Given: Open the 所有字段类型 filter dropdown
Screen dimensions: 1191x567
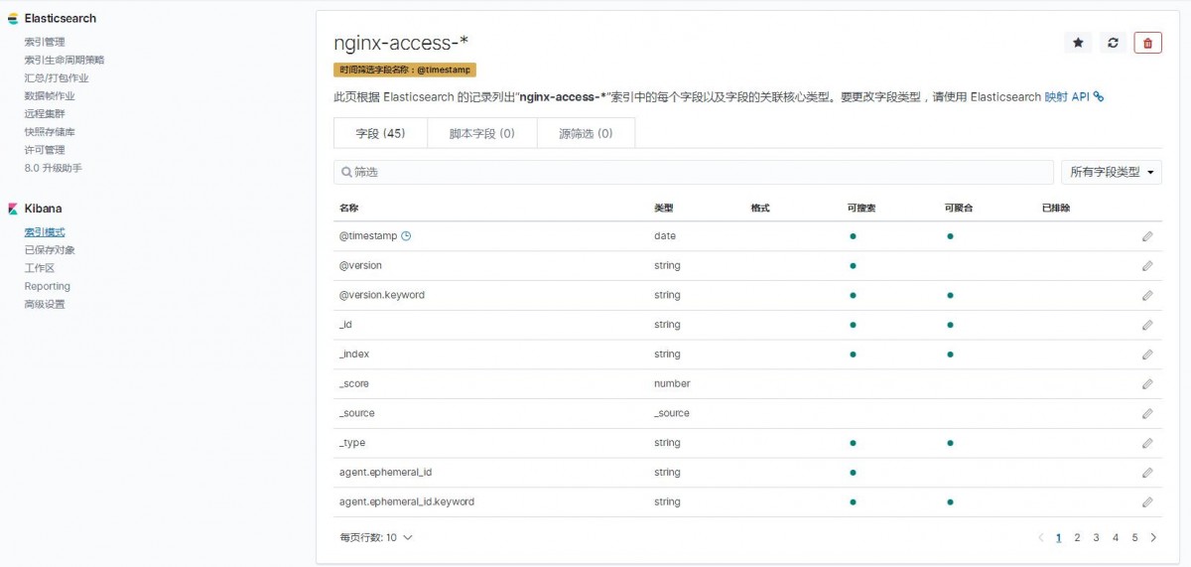Looking at the screenshot, I should [x=1112, y=172].
